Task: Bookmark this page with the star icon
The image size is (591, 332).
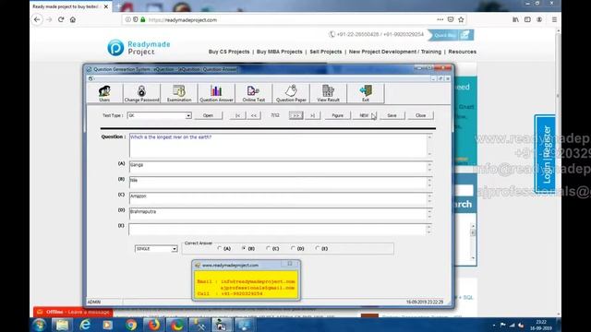Action: [461, 19]
